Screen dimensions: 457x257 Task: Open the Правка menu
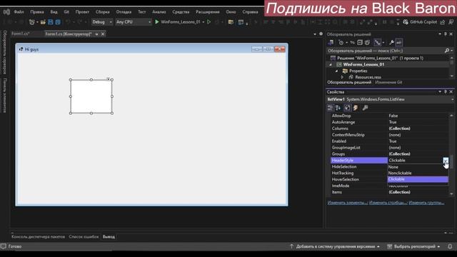[37, 12]
